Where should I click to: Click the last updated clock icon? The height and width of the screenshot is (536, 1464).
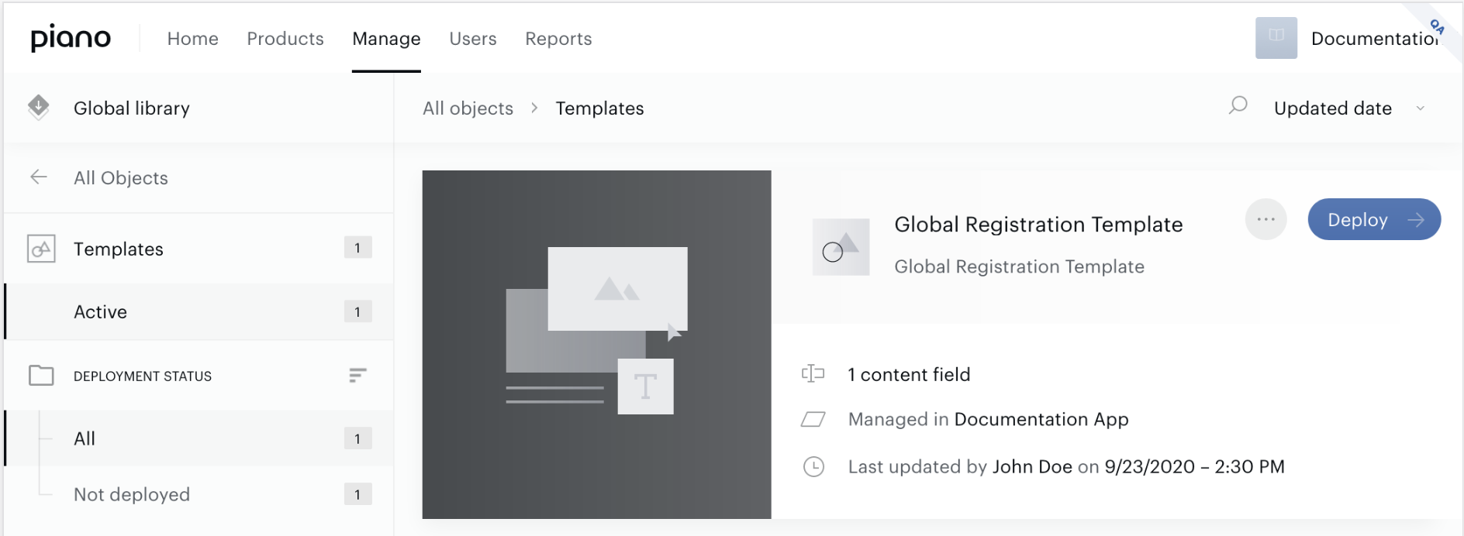point(813,466)
